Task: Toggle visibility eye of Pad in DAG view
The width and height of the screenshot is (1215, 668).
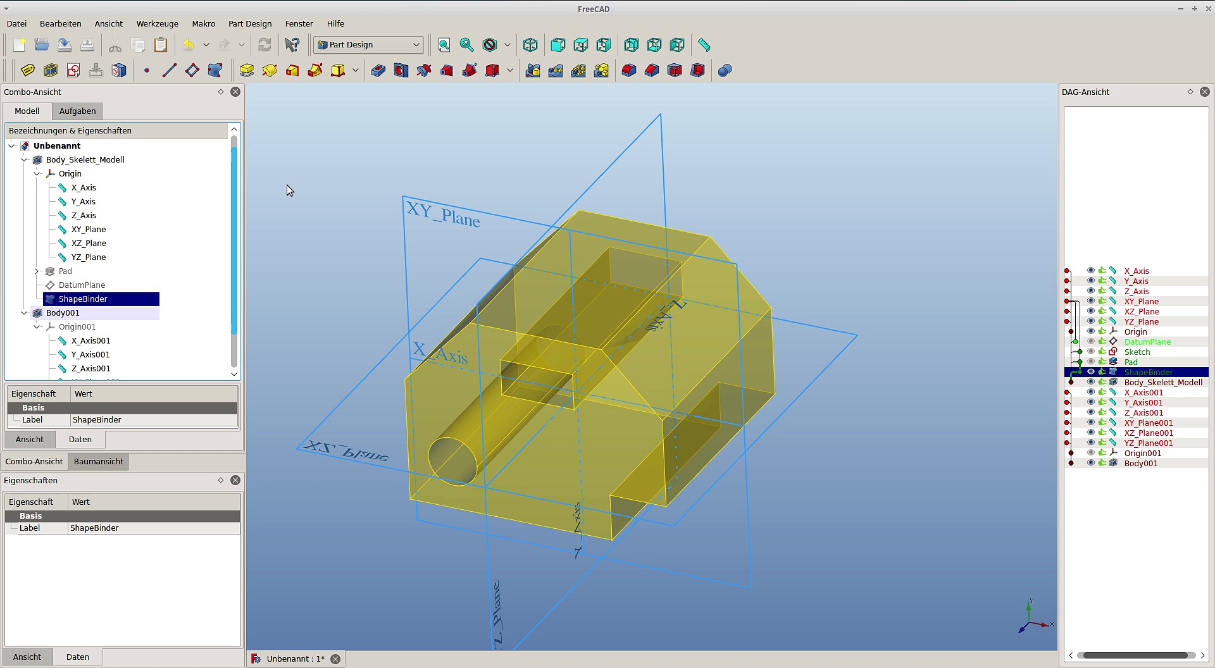Action: click(x=1090, y=362)
